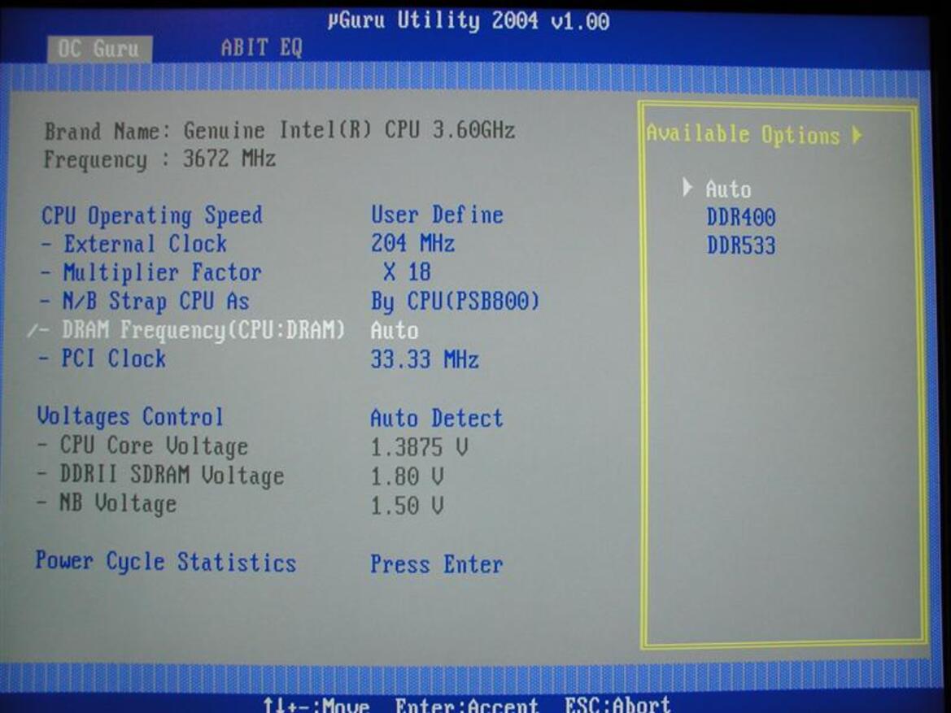The height and width of the screenshot is (713, 951).
Task: Click the 1.80 V SDRAM voltage value
Action: 408,476
